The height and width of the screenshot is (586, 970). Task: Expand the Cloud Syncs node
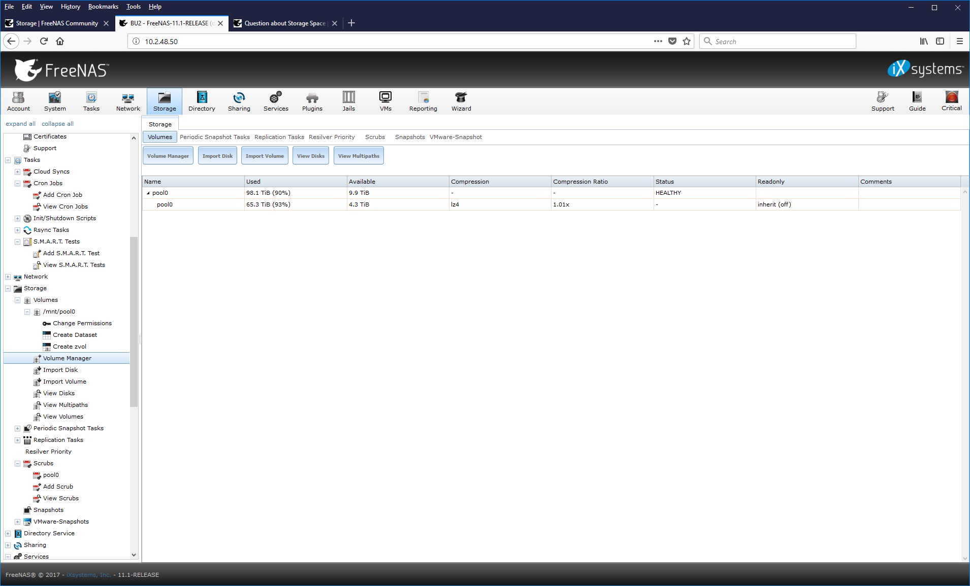coord(17,172)
